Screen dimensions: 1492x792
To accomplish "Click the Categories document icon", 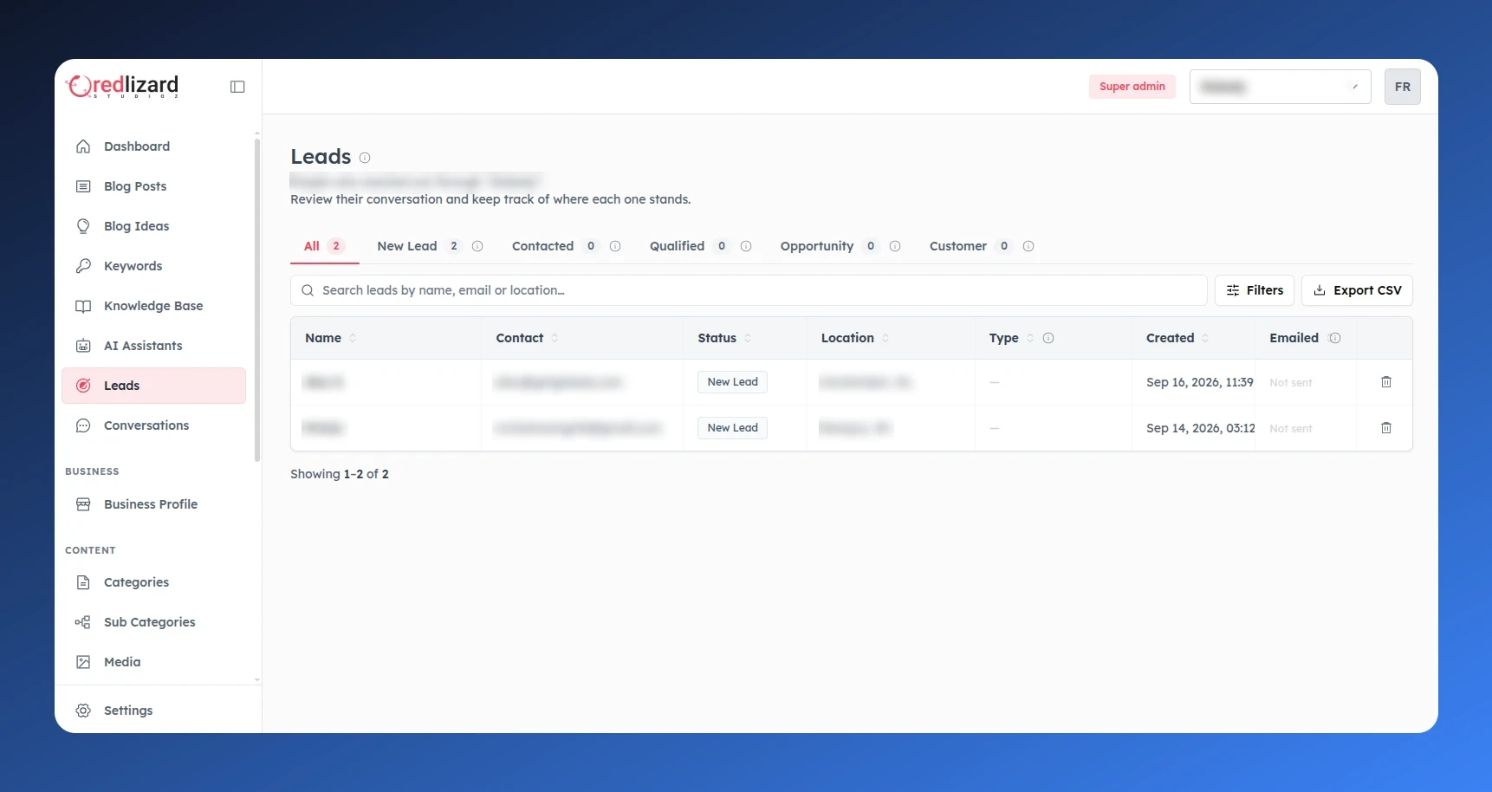I will [x=83, y=582].
